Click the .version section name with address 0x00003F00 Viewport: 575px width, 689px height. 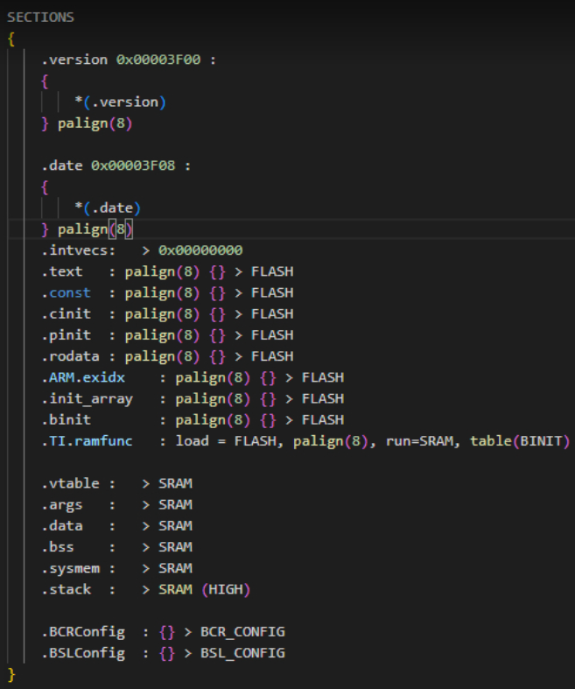tap(74, 60)
